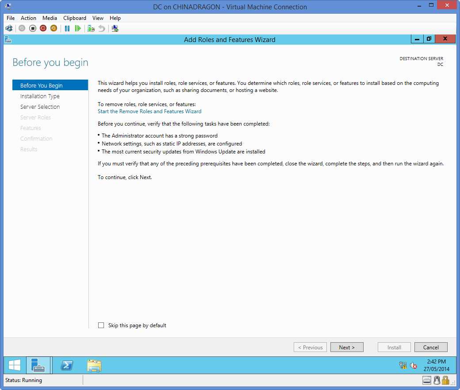460x390 pixels.
Task: Go to Installation Type step
Action: coord(40,96)
